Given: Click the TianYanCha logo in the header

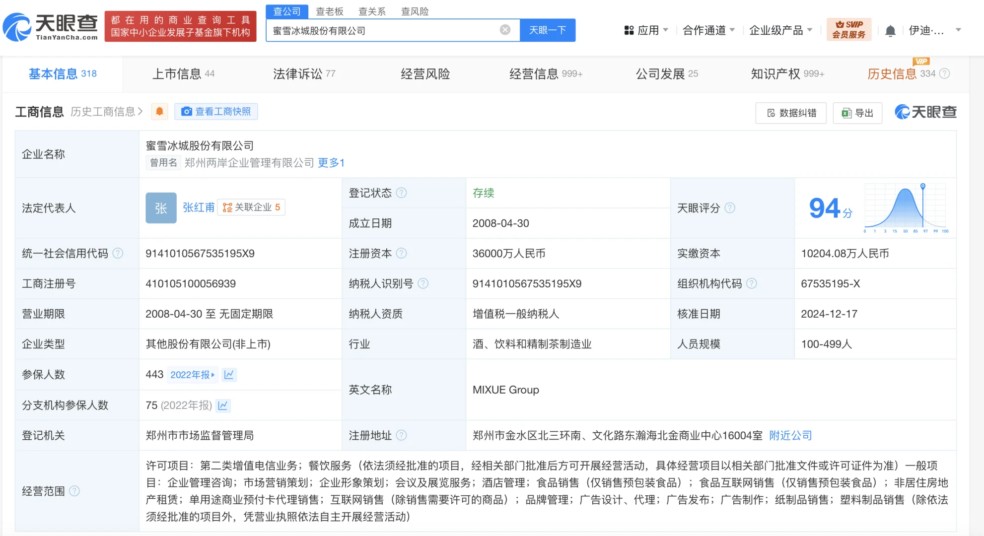Looking at the screenshot, I should [51, 26].
